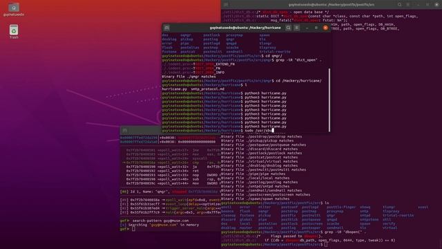Click the grep -iR "dbopen(" command text

click(x=345, y=232)
